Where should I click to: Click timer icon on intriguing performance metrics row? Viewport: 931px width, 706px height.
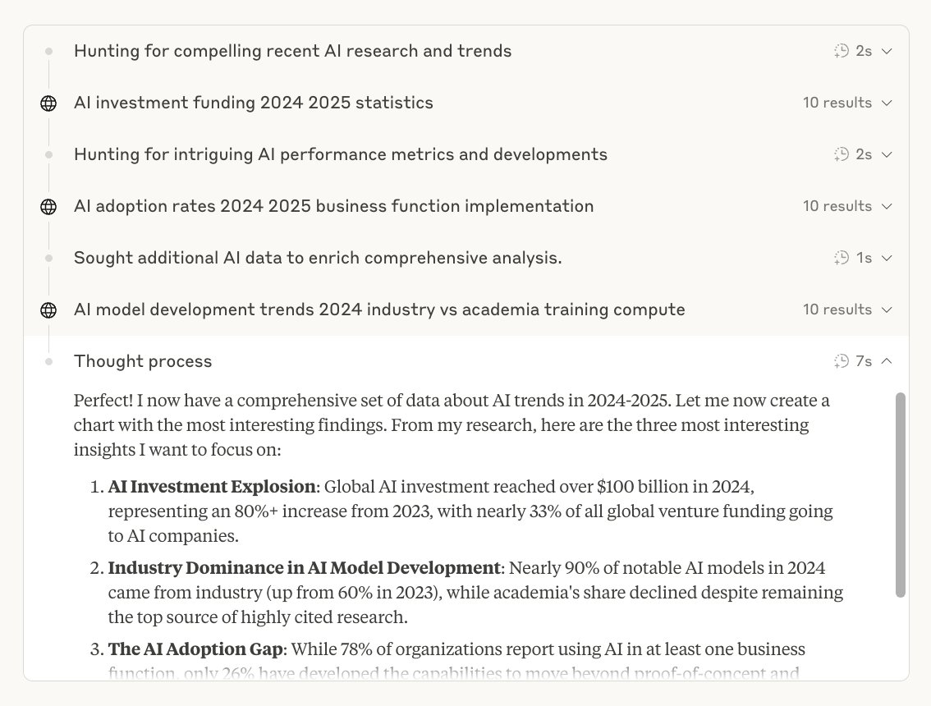(x=842, y=154)
